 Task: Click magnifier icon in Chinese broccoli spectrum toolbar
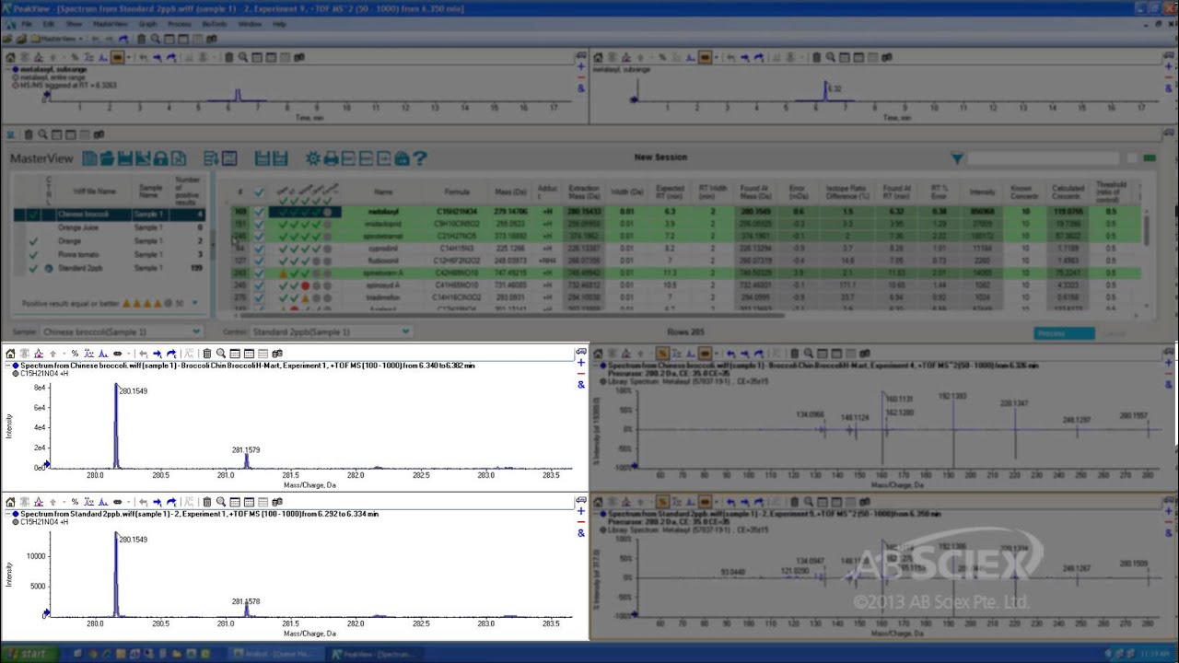point(221,354)
